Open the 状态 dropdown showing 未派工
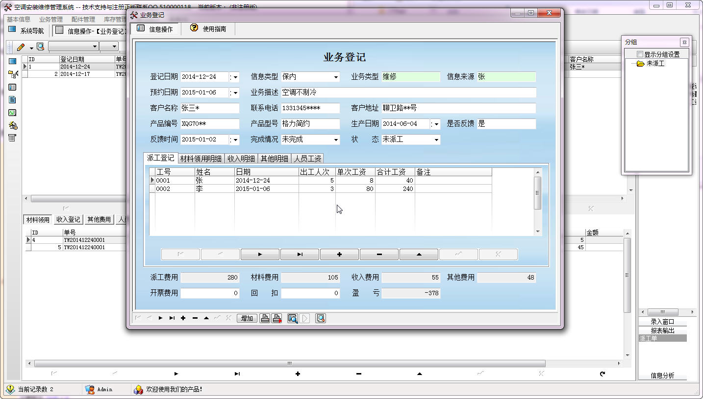703x399 pixels. click(436, 140)
